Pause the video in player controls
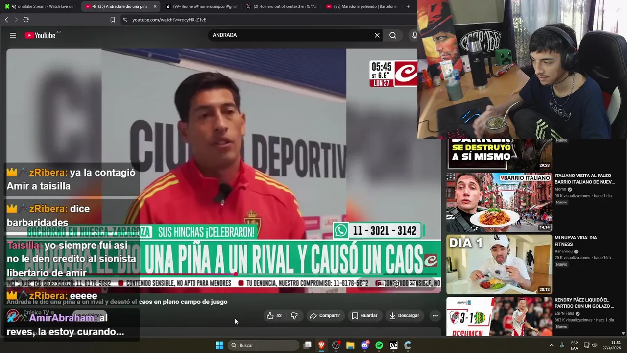The width and height of the screenshot is (627, 353). [17, 284]
